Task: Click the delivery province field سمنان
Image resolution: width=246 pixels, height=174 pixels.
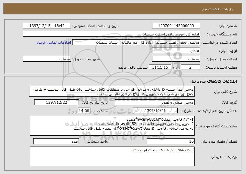Action: [x=176, y=59]
